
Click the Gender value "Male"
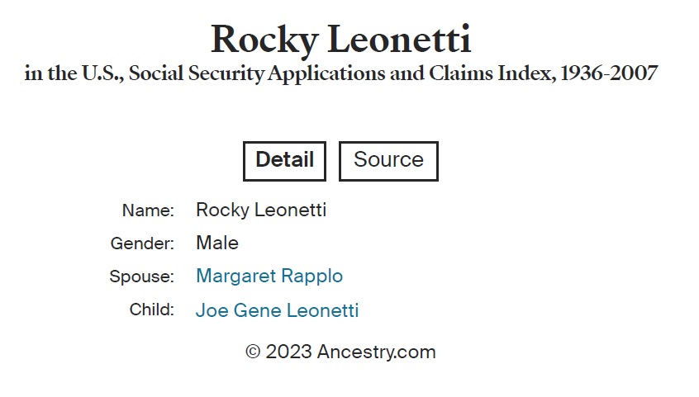217,243
